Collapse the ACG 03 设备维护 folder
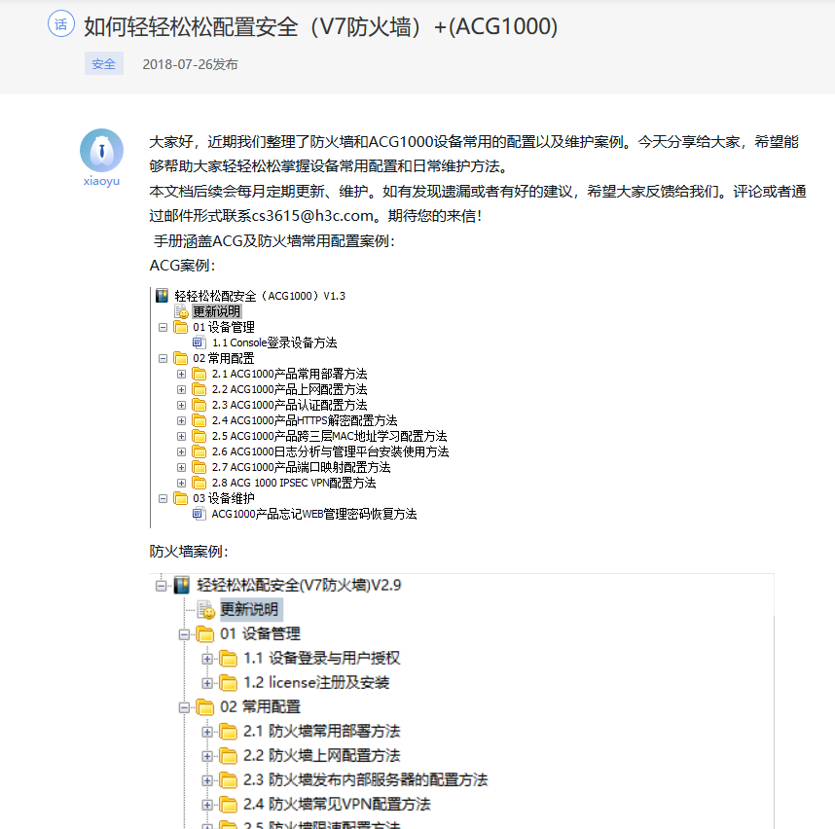835x829 pixels. [163, 499]
